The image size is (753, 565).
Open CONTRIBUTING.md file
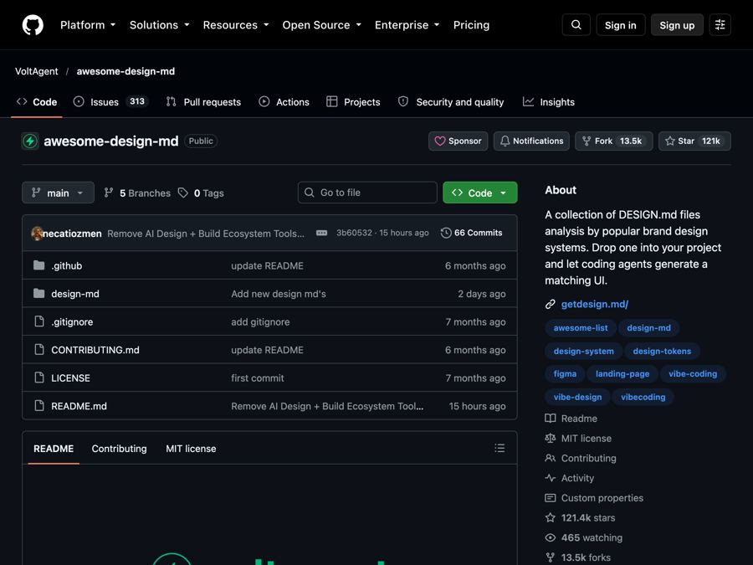pos(95,350)
